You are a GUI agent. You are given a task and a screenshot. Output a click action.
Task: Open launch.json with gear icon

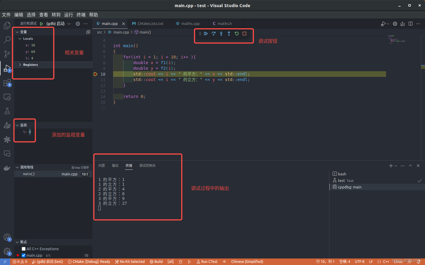pyautogui.click(x=78, y=23)
